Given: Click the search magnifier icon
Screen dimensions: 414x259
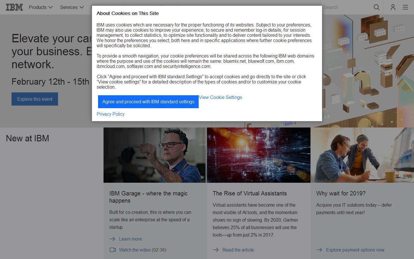Looking at the screenshot, I should tap(376, 7).
